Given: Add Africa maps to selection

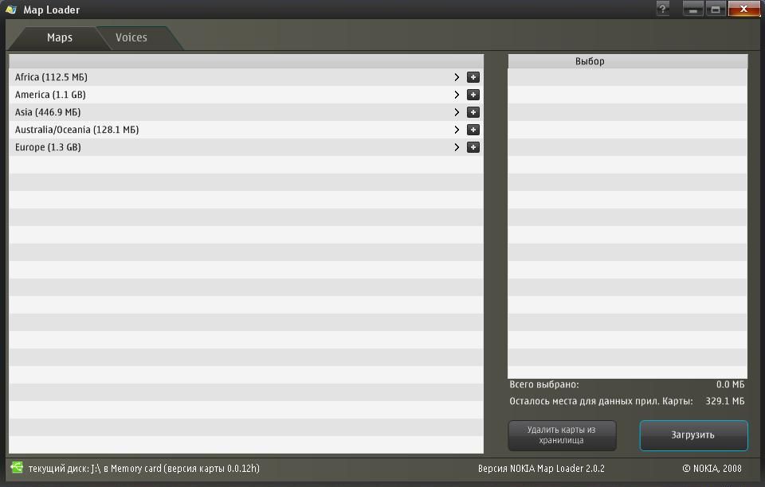Looking at the screenshot, I should tap(473, 77).
